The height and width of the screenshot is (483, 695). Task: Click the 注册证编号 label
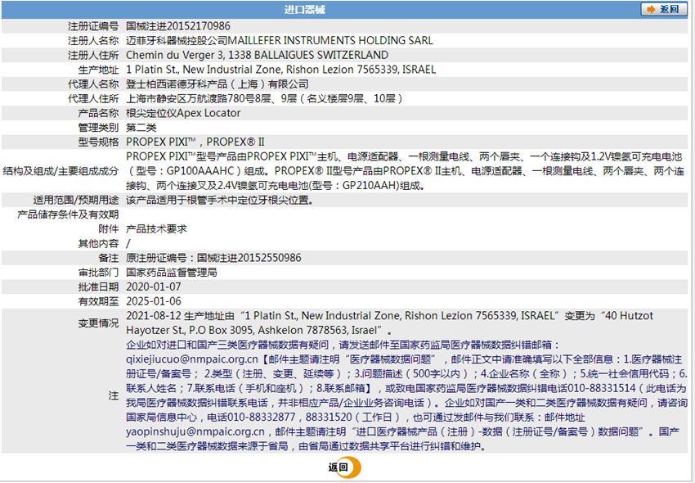tap(93, 25)
